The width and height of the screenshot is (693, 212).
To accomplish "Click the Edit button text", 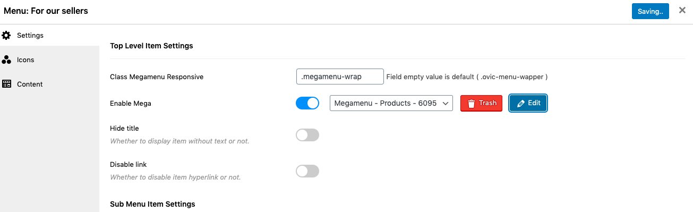I will 534,103.
